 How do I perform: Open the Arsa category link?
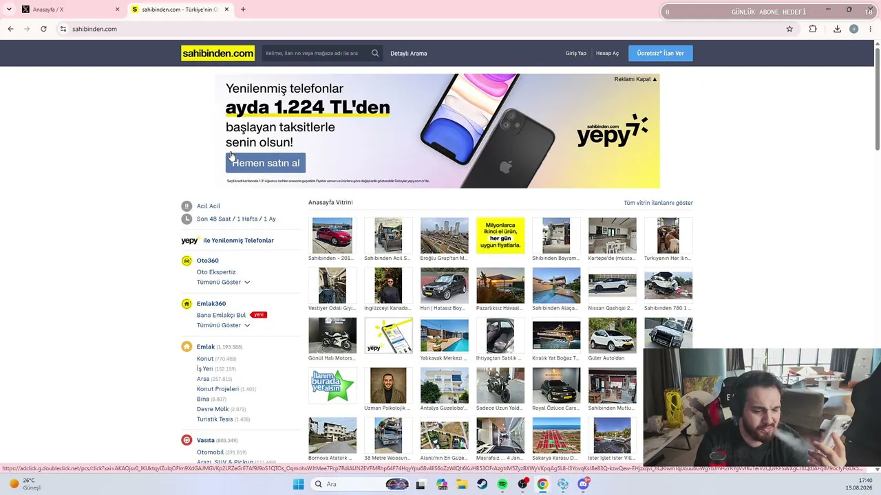point(203,379)
